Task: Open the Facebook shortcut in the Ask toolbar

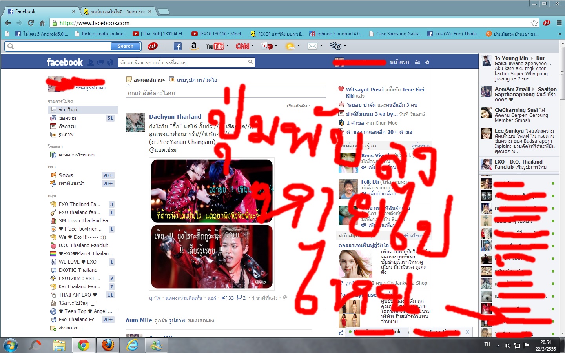Action: pos(178,46)
